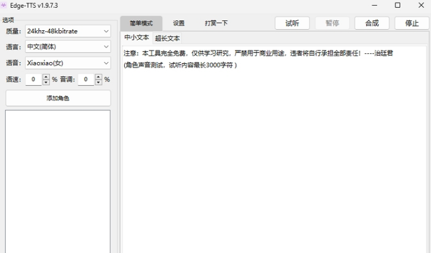This screenshot has height=253, width=431.
Task: Open the 语言 language dropdown
Action: tap(68, 47)
